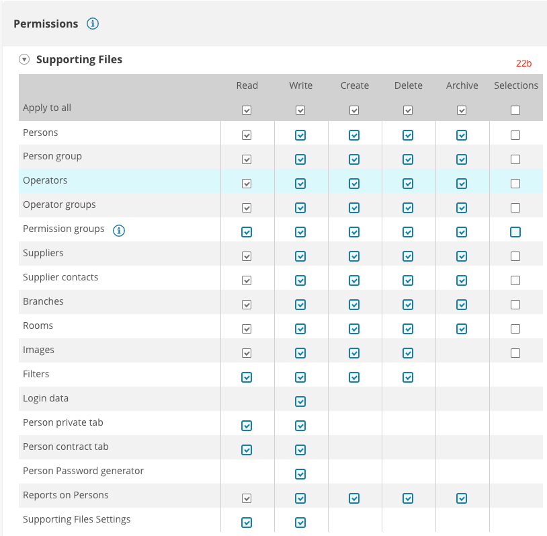Select the Operators row label

click(x=45, y=180)
